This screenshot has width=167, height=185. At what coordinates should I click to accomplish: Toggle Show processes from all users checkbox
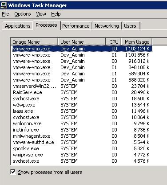13,172
